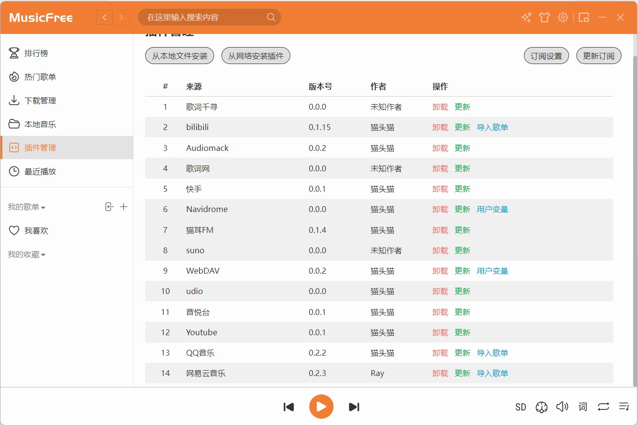
Task: Open the 我喜欢 playlist
Action: click(67, 230)
